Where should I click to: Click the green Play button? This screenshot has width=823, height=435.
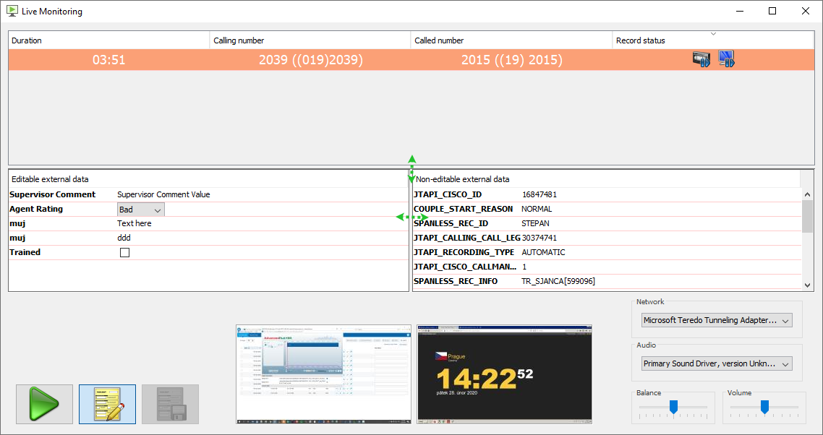(44, 404)
